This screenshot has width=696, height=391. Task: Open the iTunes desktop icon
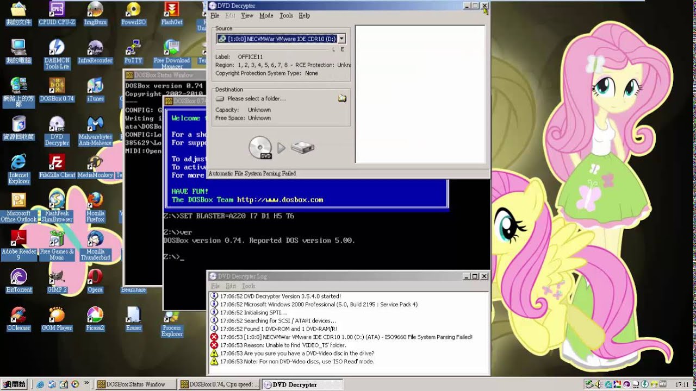pos(95,90)
